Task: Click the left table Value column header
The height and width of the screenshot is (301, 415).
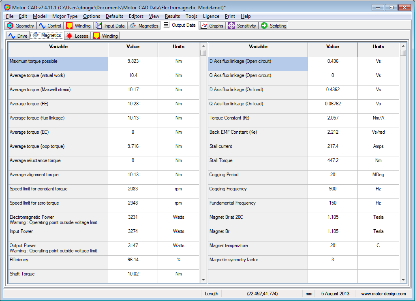Action: [x=133, y=47]
